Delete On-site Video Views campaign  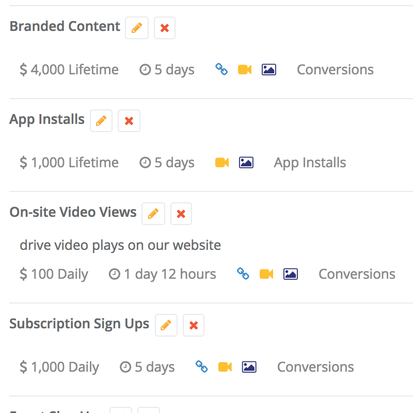[181, 214]
